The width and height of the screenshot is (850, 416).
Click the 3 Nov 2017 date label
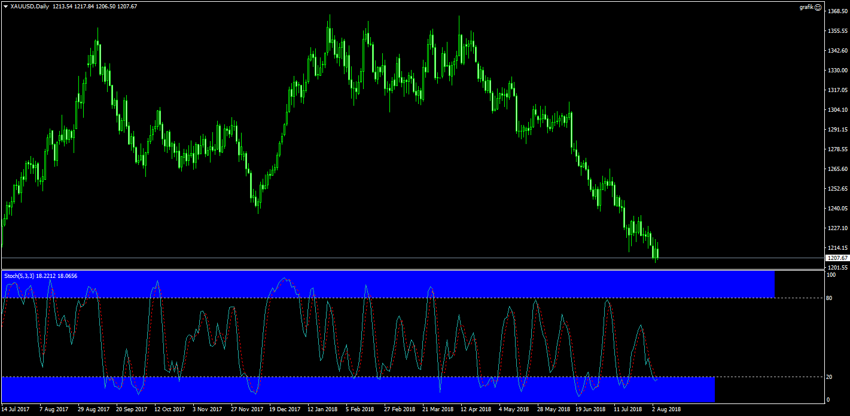point(209,409)
